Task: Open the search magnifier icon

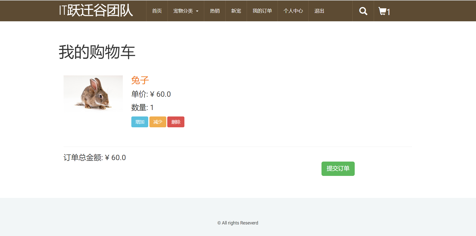Action: click(x=363, y=11)
